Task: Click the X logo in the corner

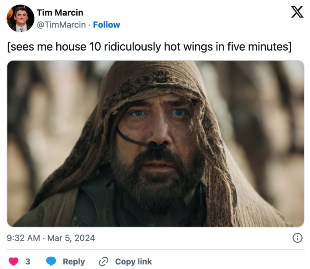Action: [297, 12]
